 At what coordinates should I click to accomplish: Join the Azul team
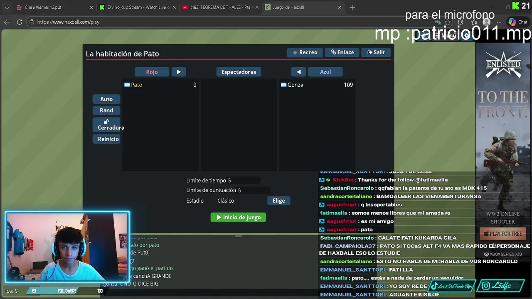click(x=325, y=72)
